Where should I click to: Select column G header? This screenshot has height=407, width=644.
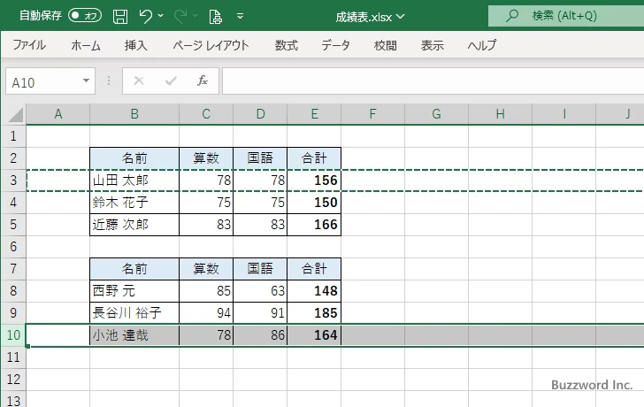pos(436,114)
